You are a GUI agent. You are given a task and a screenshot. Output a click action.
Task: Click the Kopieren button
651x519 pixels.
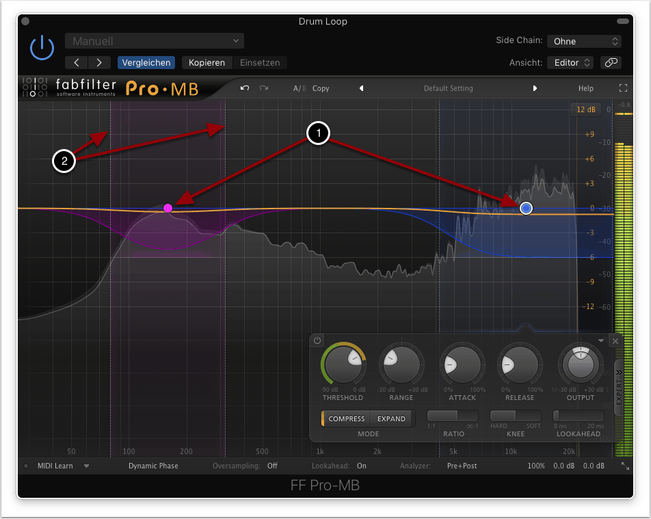[x=207, y=62]
